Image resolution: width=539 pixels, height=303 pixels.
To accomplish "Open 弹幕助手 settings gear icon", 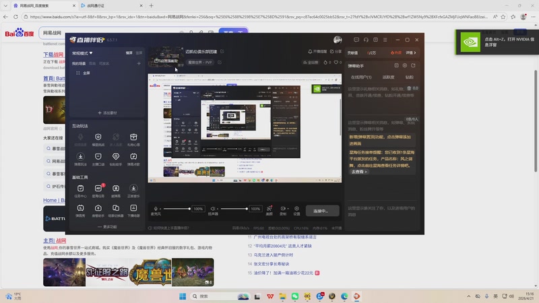I will coord(405,65).
